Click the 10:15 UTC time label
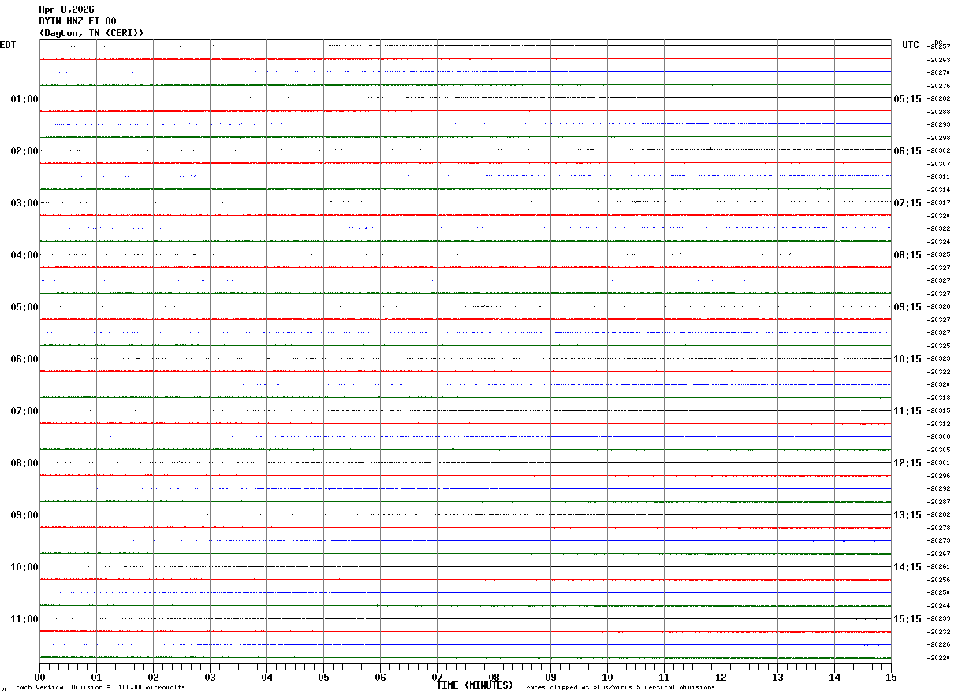Viewport: 954px width, 698px height. click(907, 359)
